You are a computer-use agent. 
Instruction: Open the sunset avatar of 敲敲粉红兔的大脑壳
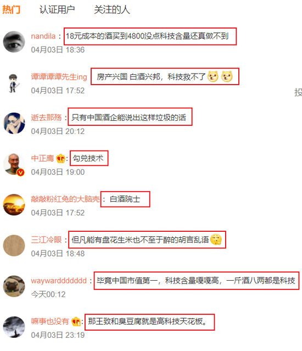pyautogui.click(x=14, y=205)
